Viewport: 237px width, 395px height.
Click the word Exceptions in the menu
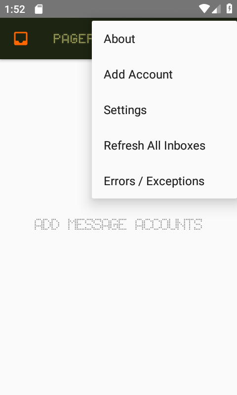click(x=175, y=181)
